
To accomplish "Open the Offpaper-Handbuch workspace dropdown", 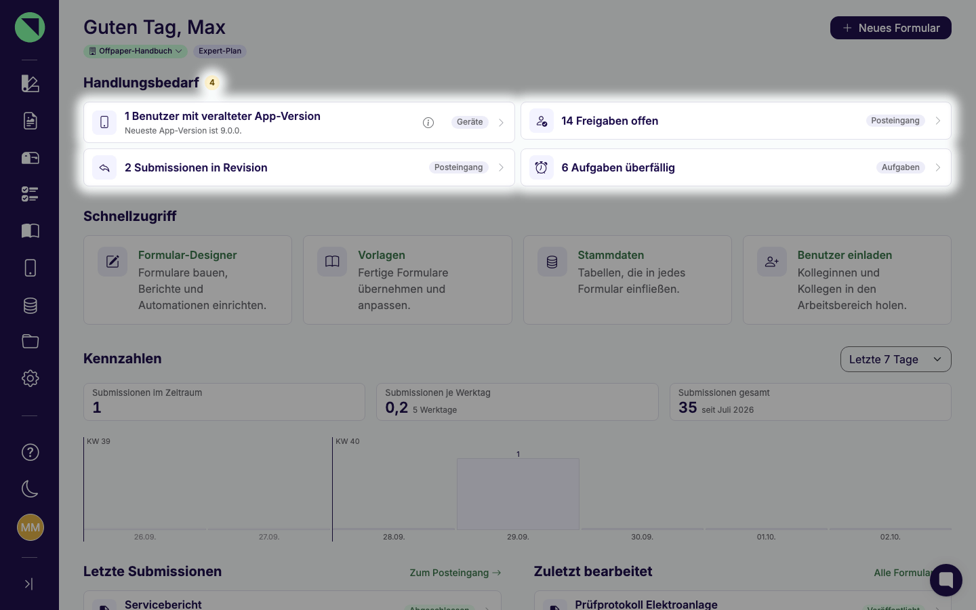I will click(x=136, y=51).
